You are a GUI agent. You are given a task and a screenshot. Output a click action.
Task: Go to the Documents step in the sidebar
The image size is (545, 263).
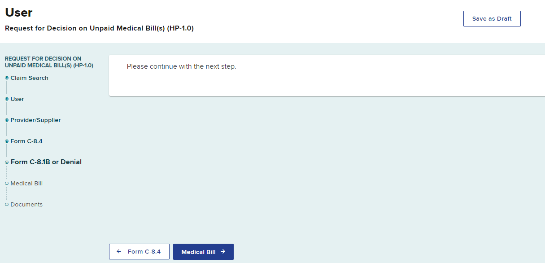(26, 205)
